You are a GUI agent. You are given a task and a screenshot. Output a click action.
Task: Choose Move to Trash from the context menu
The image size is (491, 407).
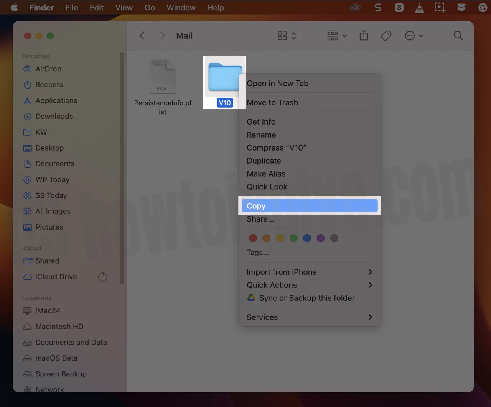point(272,102)
